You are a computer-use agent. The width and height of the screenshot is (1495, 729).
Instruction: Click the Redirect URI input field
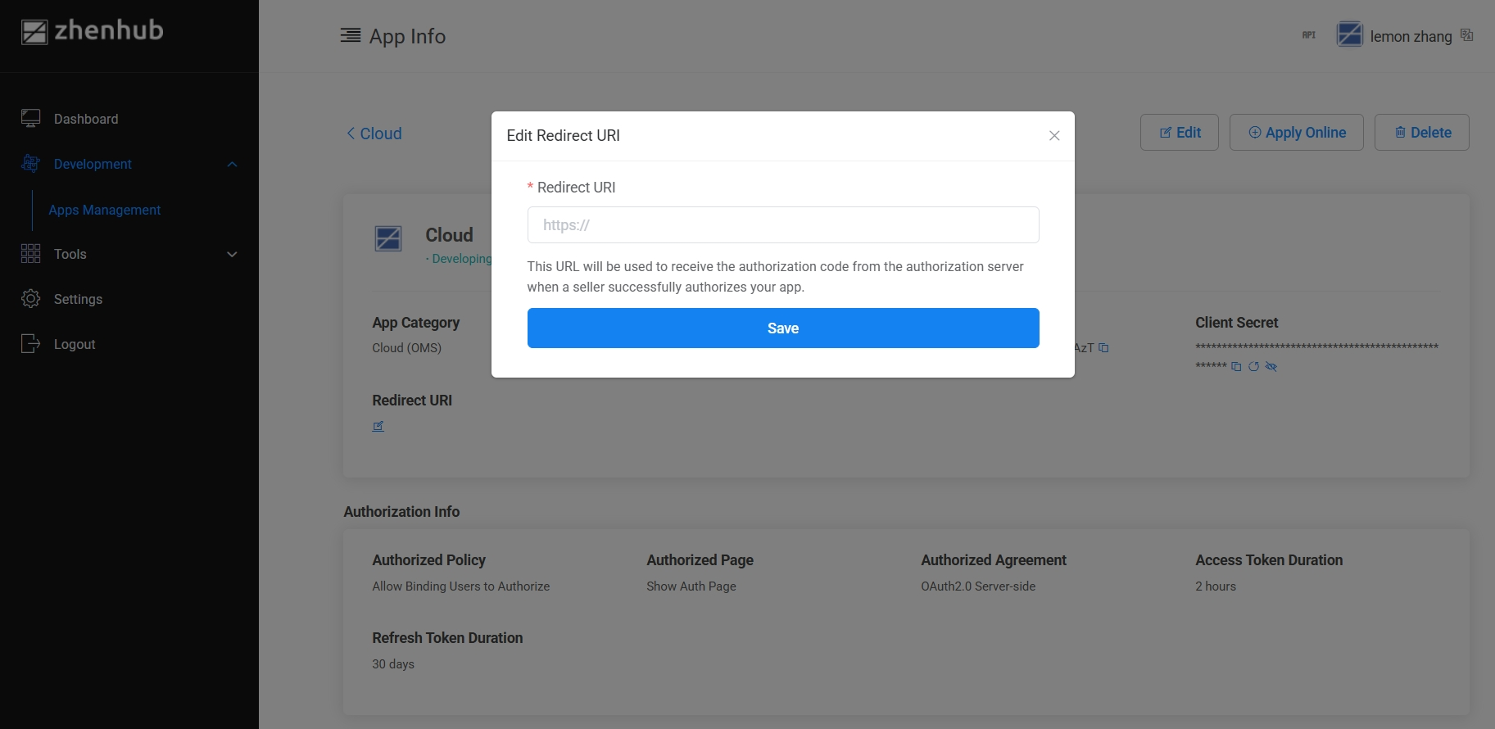pos(782,225)
